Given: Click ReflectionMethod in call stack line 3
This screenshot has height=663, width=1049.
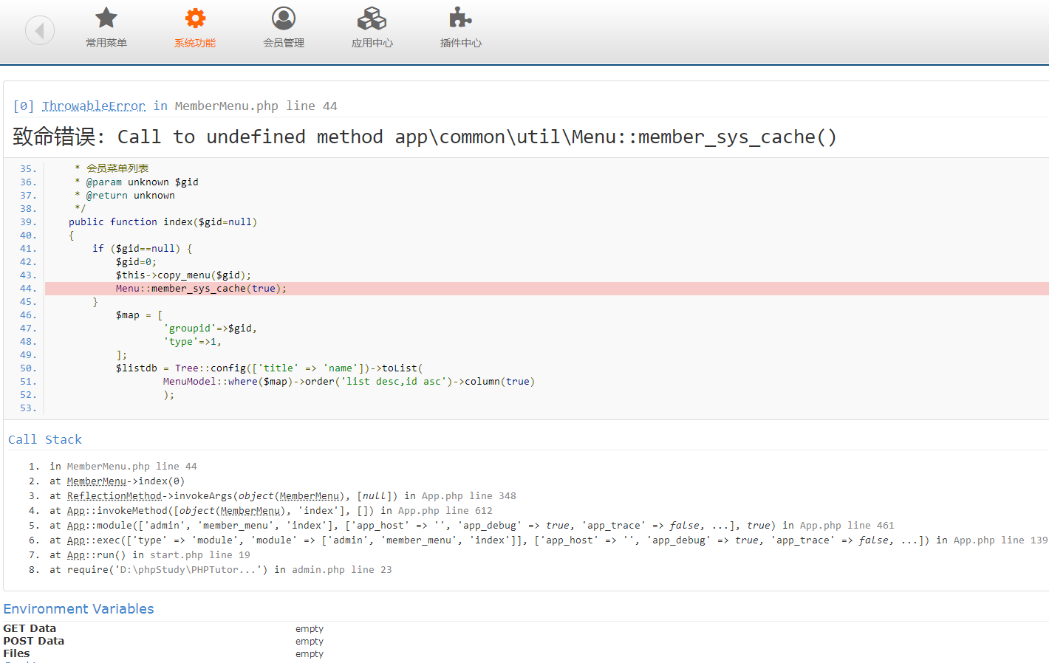Looking at the screenshot, I should click(x=114, y=496).
